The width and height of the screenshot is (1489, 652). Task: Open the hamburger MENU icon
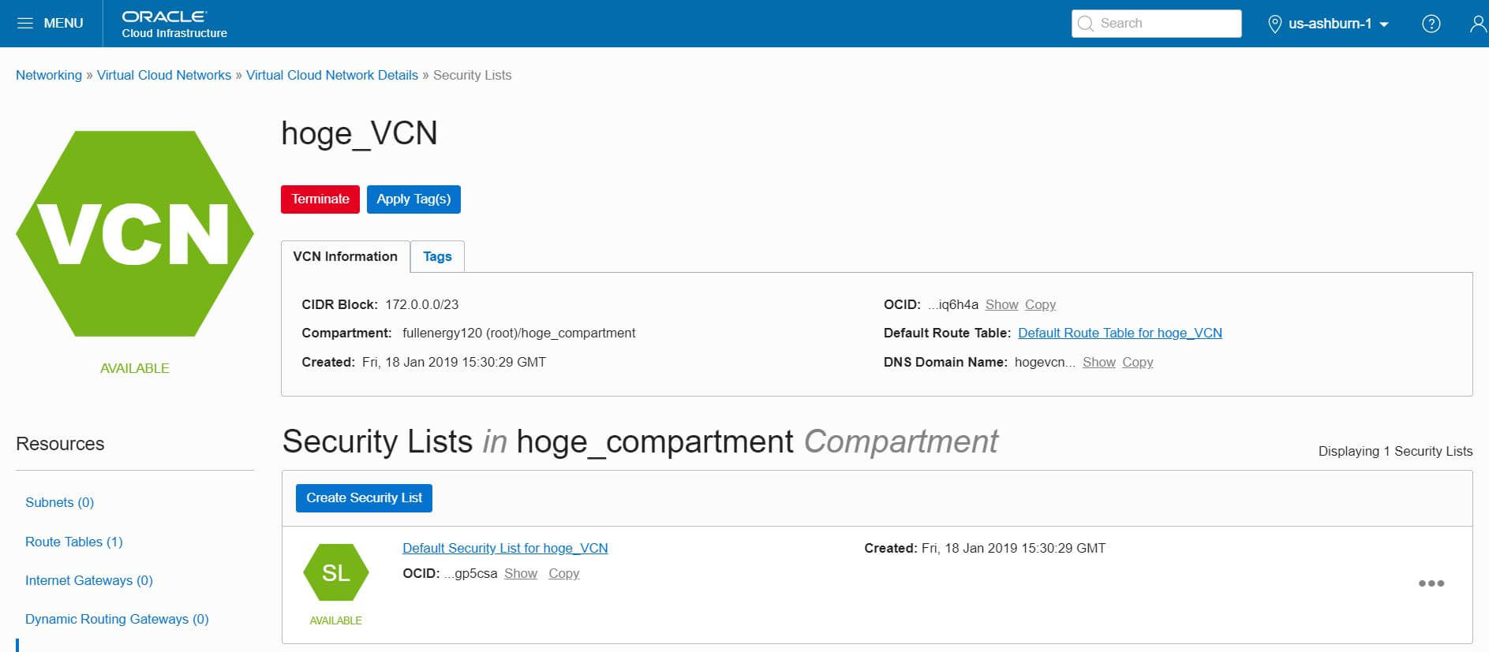[25, 23]
